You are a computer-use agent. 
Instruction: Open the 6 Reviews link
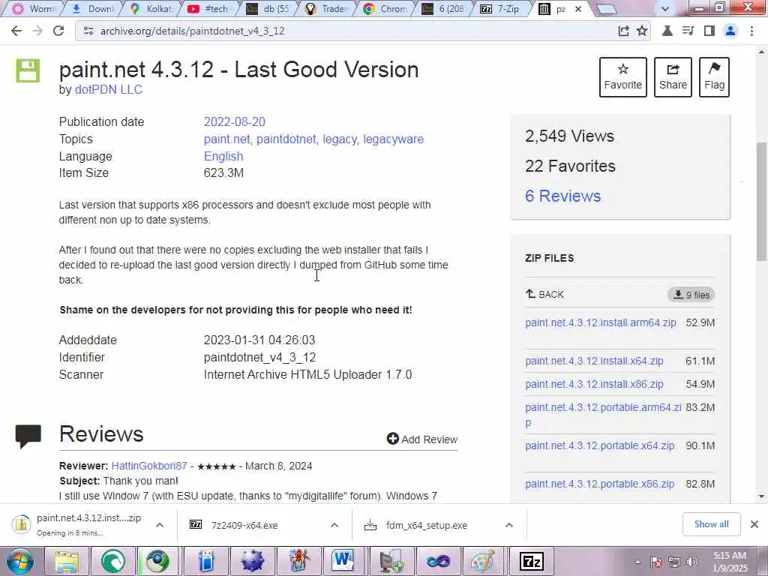pos(562,196)
